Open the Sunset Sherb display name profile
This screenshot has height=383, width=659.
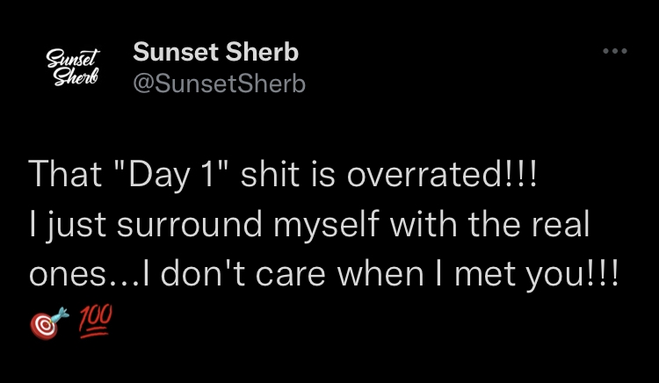[x=215, y=53]
